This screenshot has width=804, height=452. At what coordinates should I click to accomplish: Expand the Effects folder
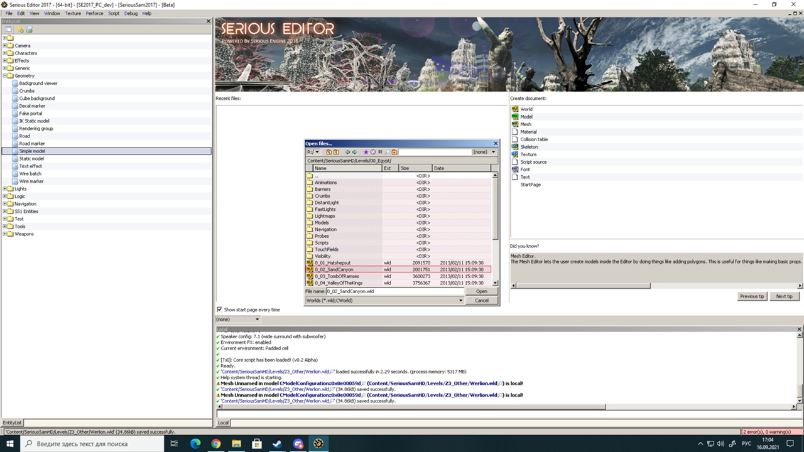pos(5,61)
